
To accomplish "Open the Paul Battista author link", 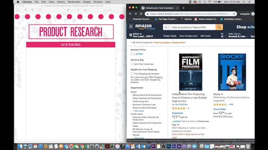I will 181,105.
